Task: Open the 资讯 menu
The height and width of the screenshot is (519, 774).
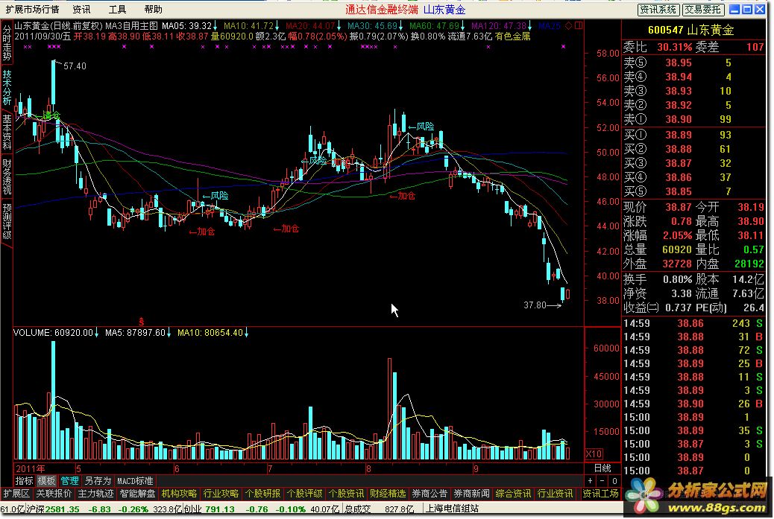Action: point(81,10)
